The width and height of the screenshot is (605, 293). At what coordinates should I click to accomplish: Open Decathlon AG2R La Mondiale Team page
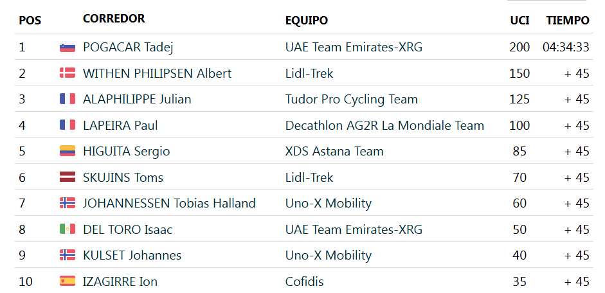point(384,125)
